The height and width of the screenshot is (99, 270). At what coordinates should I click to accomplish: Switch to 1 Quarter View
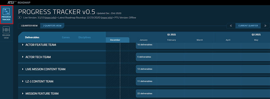coord(29,26)
